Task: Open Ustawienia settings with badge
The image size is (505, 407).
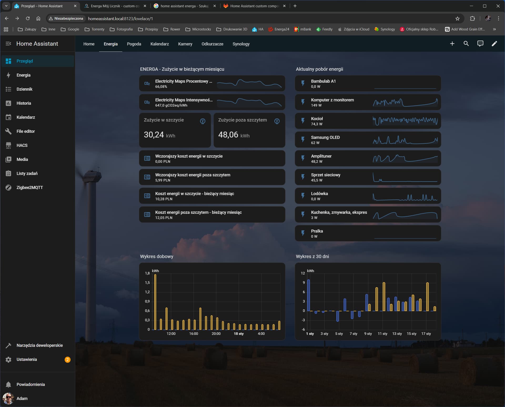Action: (27, 359)
